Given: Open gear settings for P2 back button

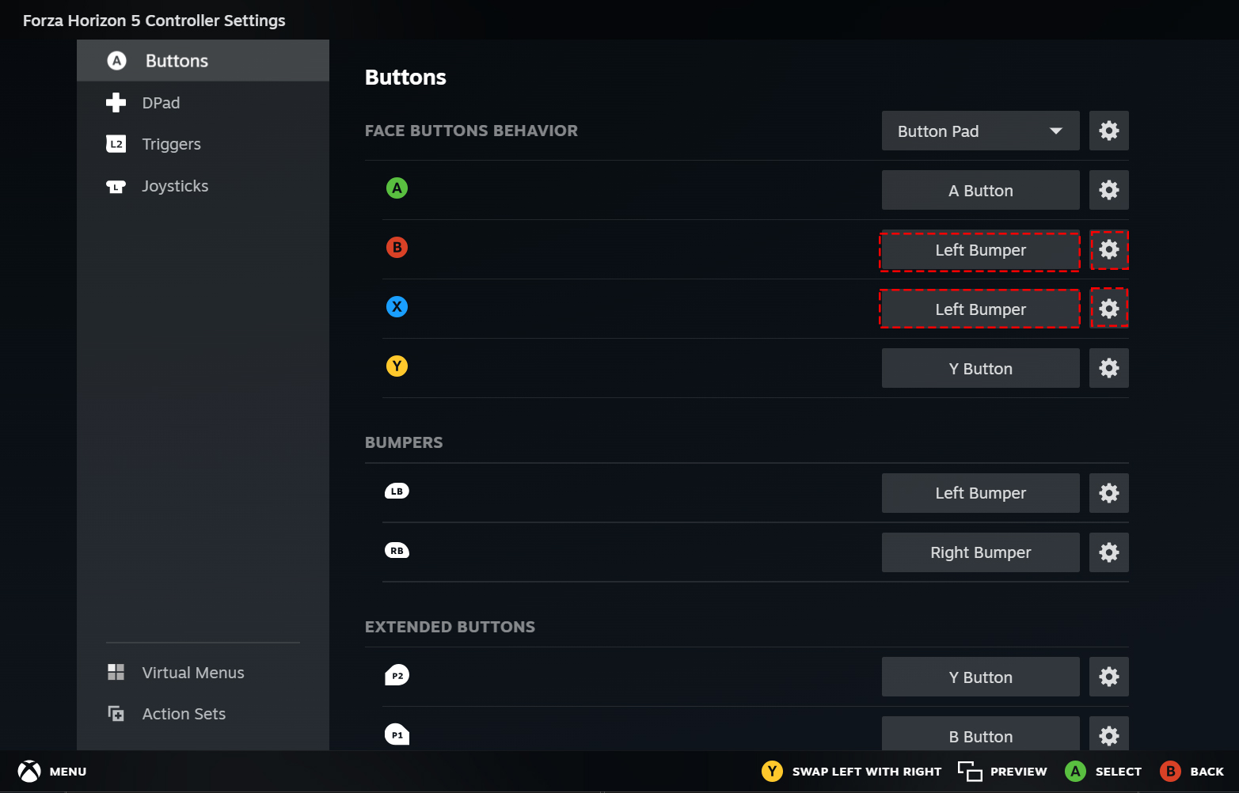Looking at the screenshot, I should click(1108, 677).
